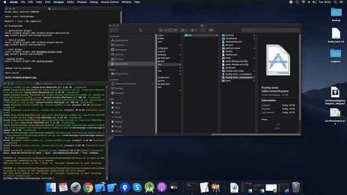
Task: Switch Finder to list view
Action: click(x=166, y=30)
